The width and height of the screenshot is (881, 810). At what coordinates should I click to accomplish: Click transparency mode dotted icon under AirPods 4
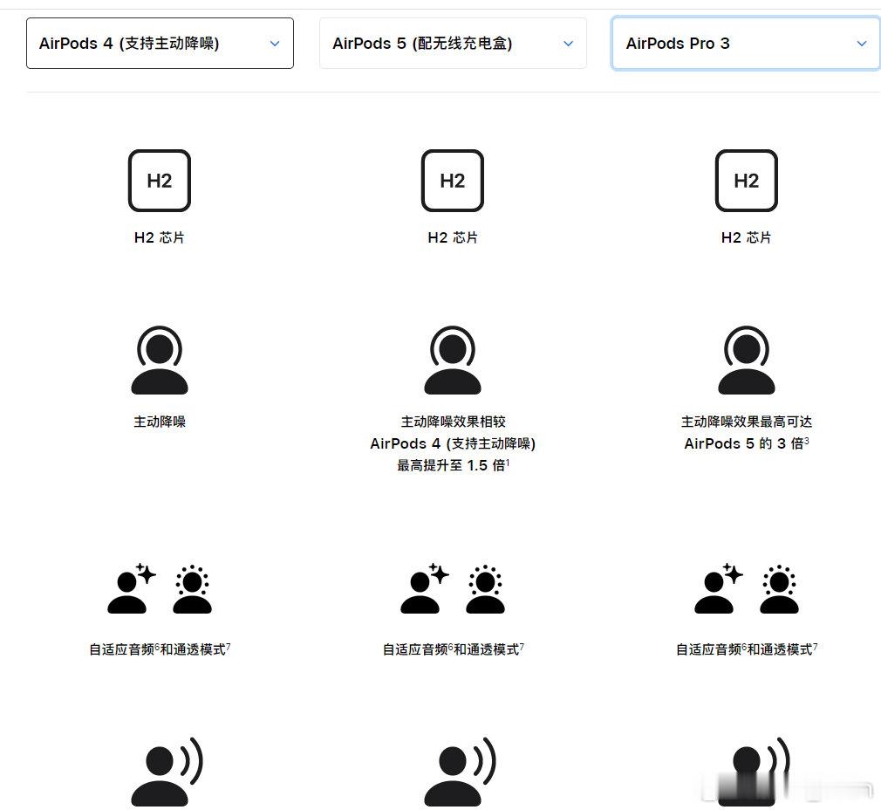click(x=192, y=588)
